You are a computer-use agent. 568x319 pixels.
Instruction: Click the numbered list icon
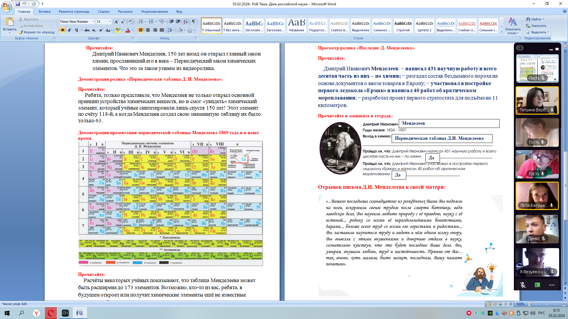coord(151,22)
